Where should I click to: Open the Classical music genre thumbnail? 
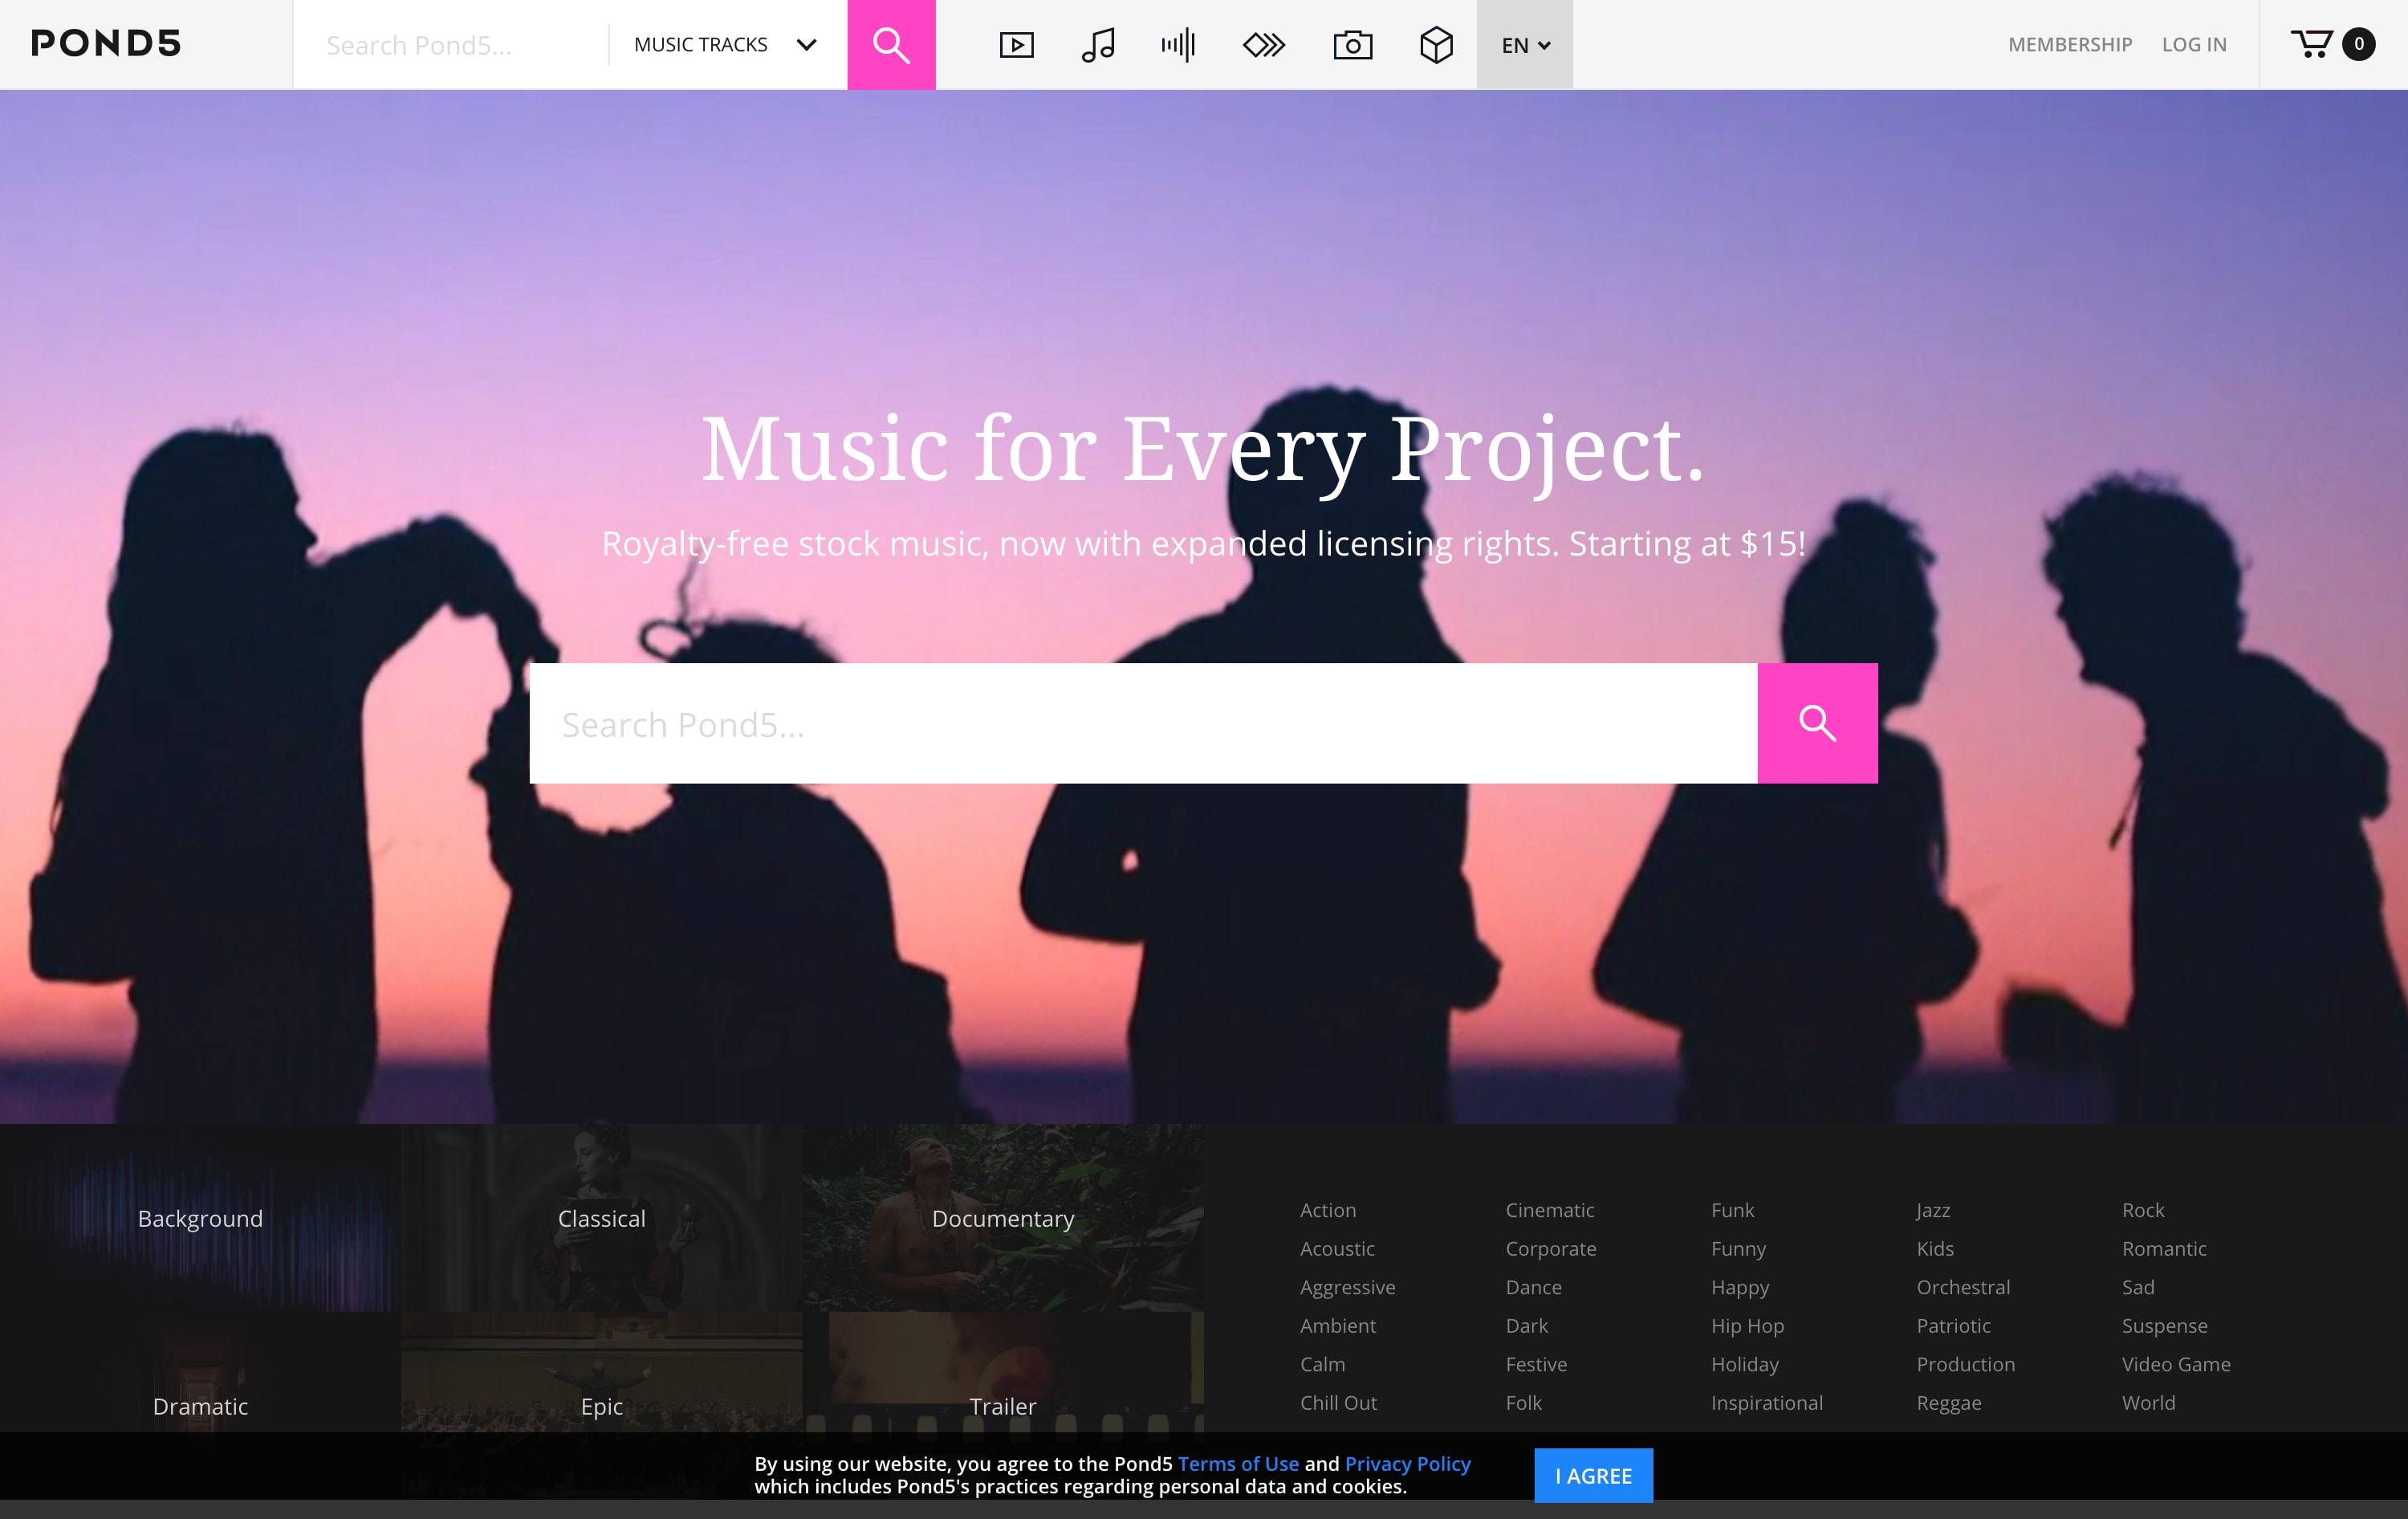[601, 1218]
